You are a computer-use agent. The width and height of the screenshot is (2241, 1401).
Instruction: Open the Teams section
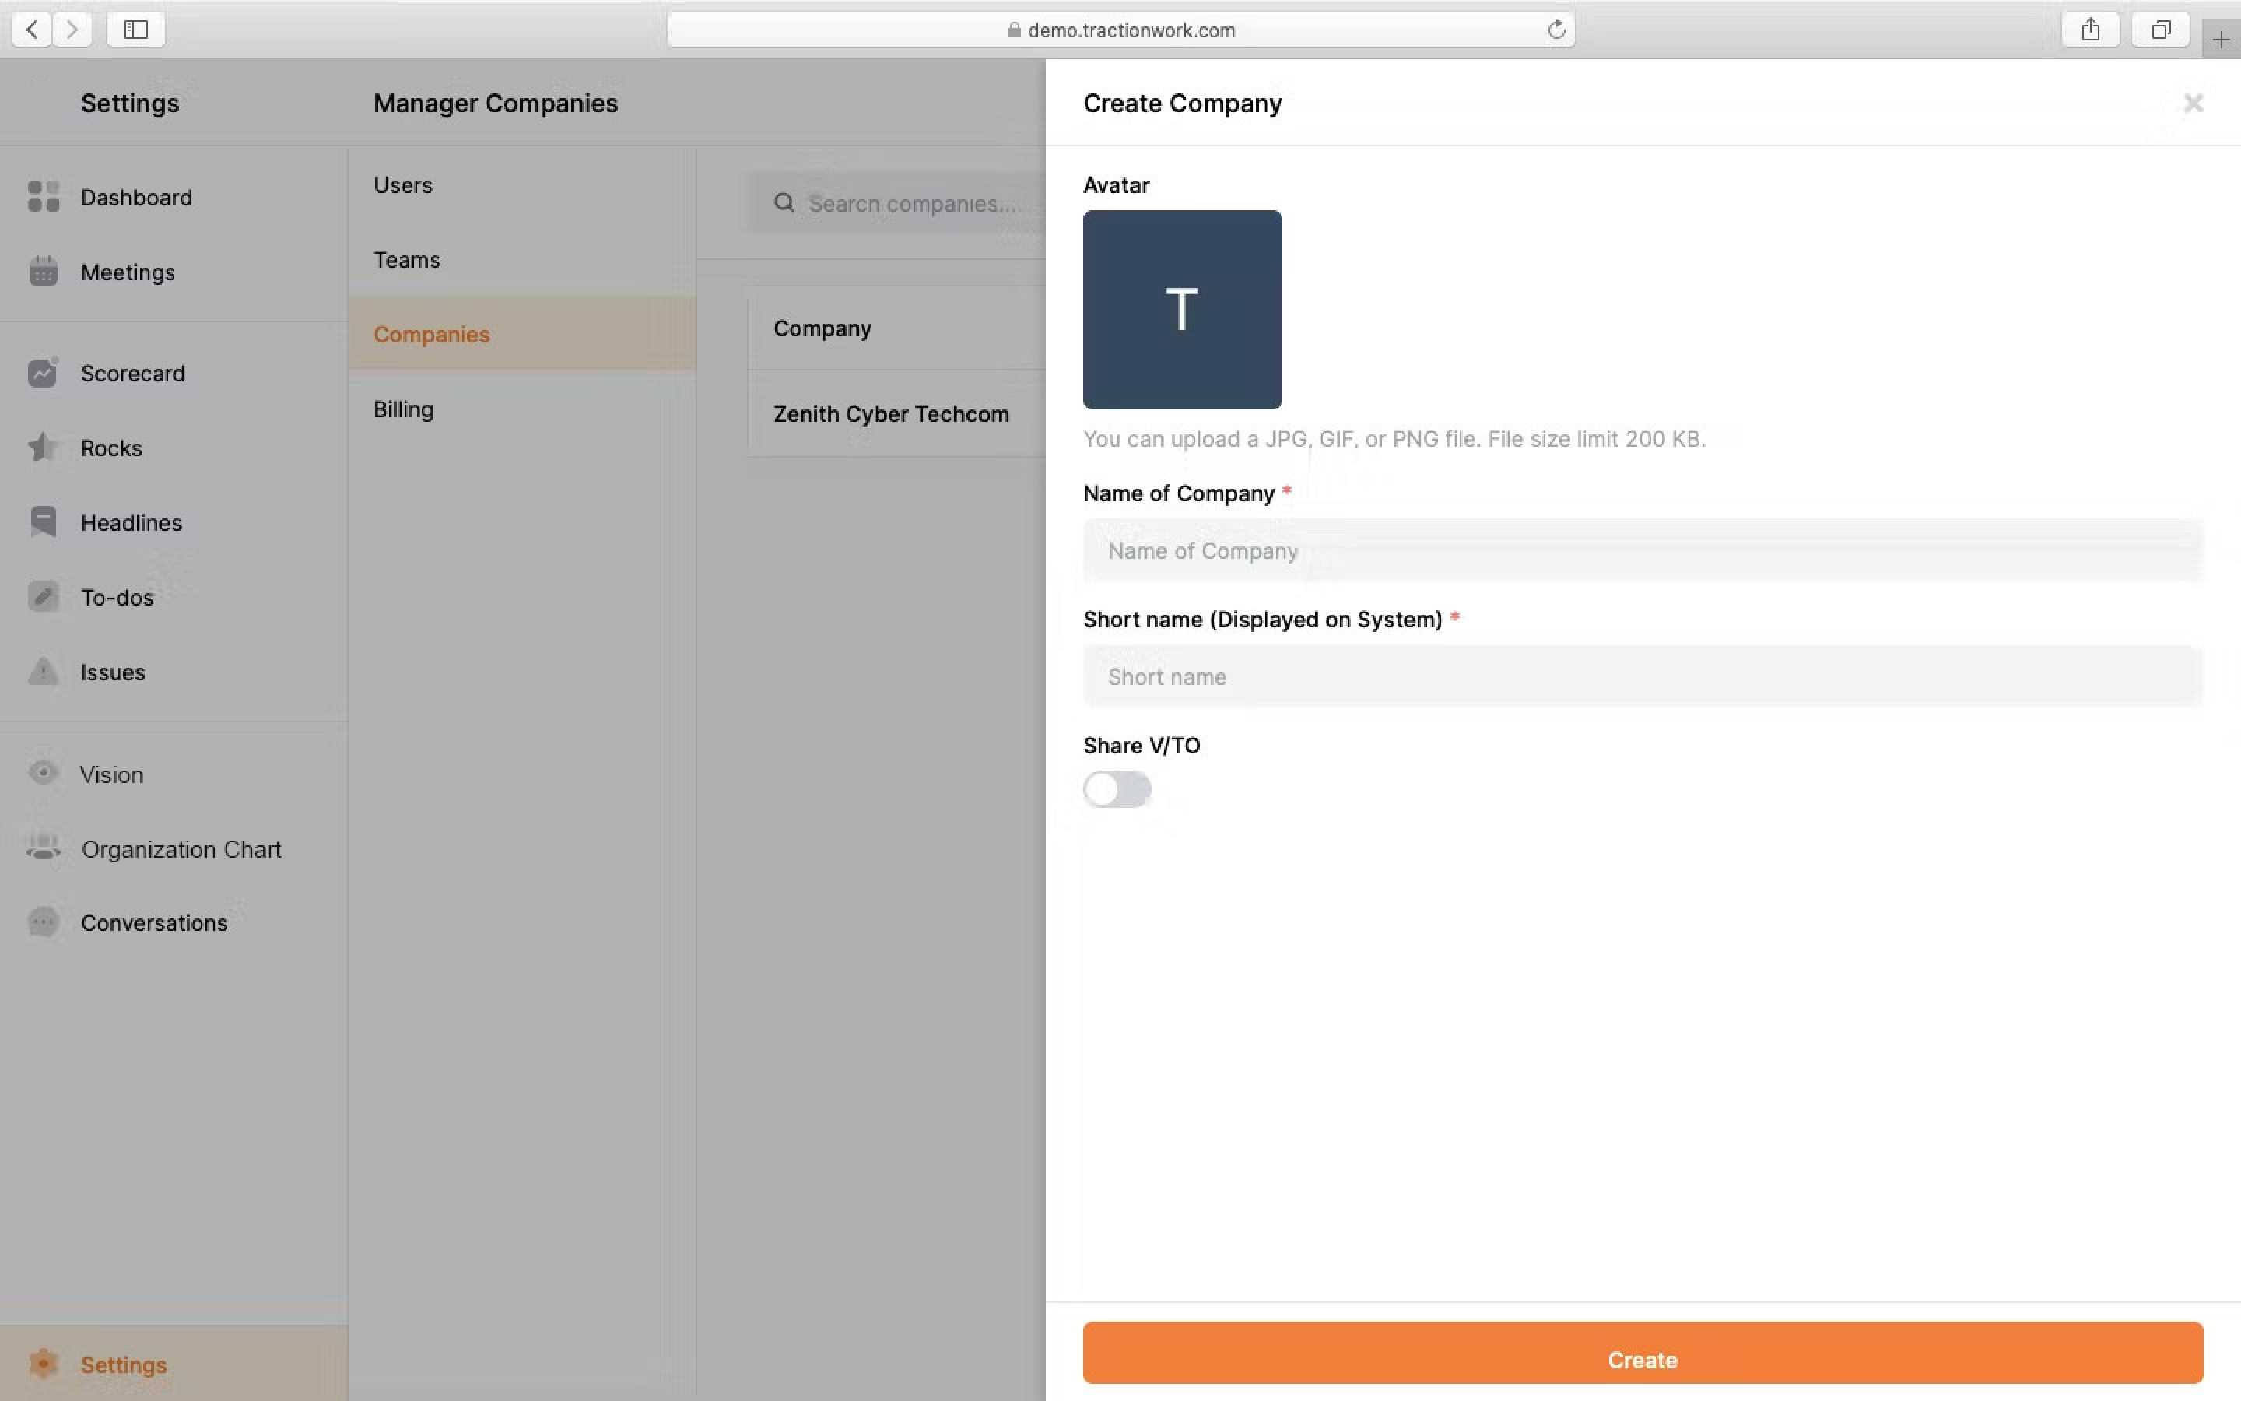point(406,259)
